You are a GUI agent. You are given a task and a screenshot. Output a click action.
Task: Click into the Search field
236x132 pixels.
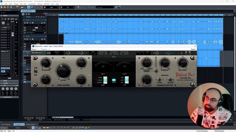(x=105, y=7)
